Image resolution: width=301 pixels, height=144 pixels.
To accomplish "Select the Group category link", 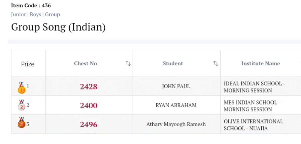I will click(52, 14).
